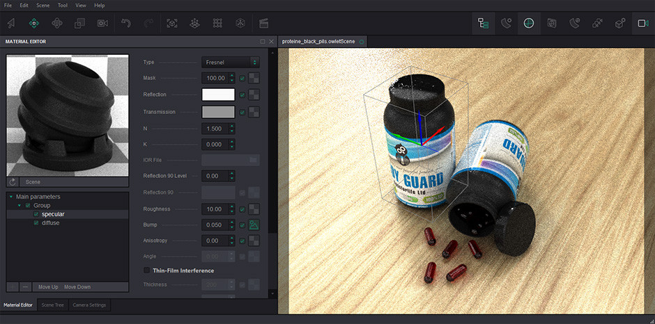Open the scene tree hierarchy panel icon
The height and width of the screenshot is (324, 655).
coord(484,24)
